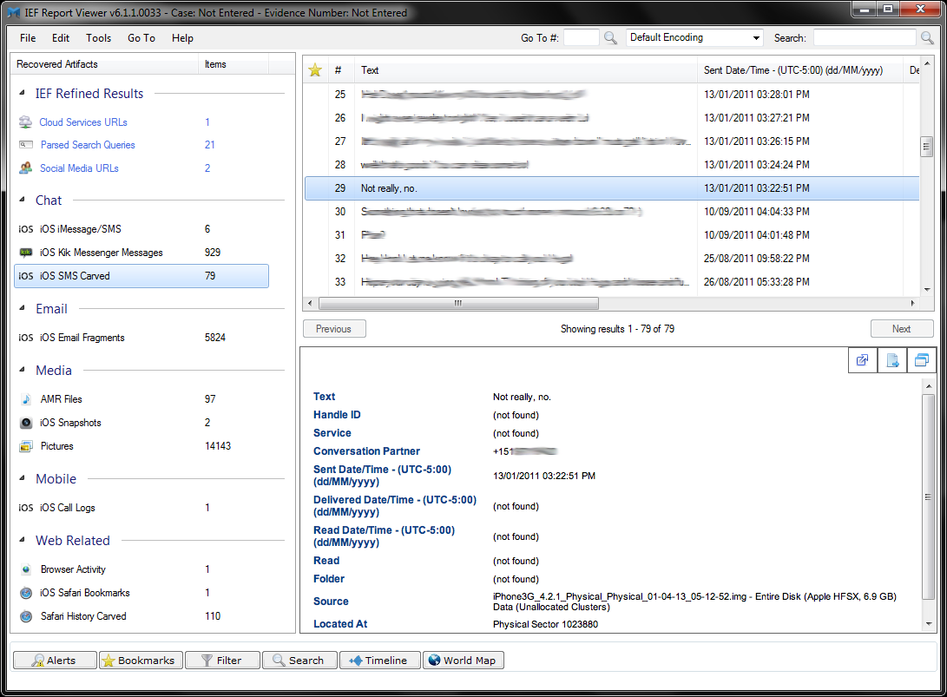Click the star bookmark column header icon
947x697 pixels.
pyautogui.click(x=315, y=70)
